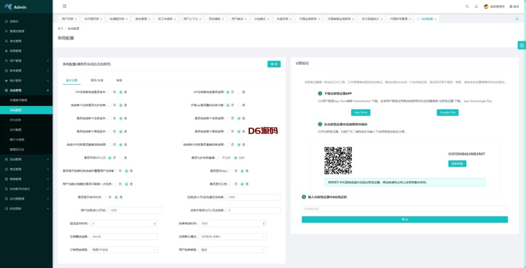The width and height of the screenshot is (526, 268).
Task: Click the 统计报表 chart icon in sidebar
Action: pos(6,81)
